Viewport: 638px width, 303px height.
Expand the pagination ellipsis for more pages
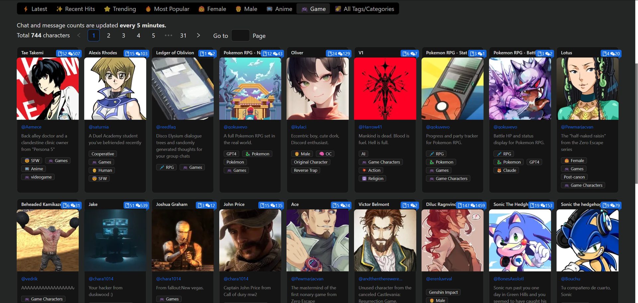tap(168, 36)
